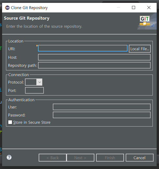This screenshot has width=159, height=169.
Task: Click into the Host text field
Action: tap(94, 57)
